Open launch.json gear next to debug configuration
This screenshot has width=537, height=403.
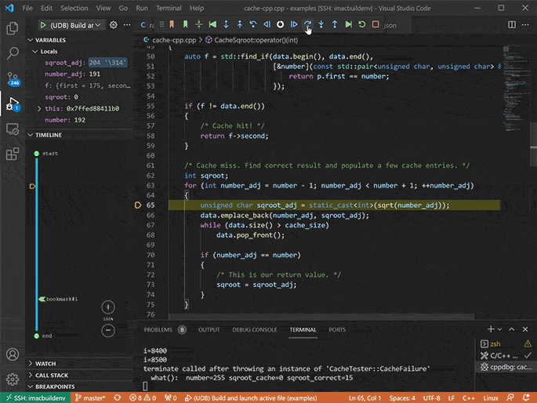click(x=114, y=25)
